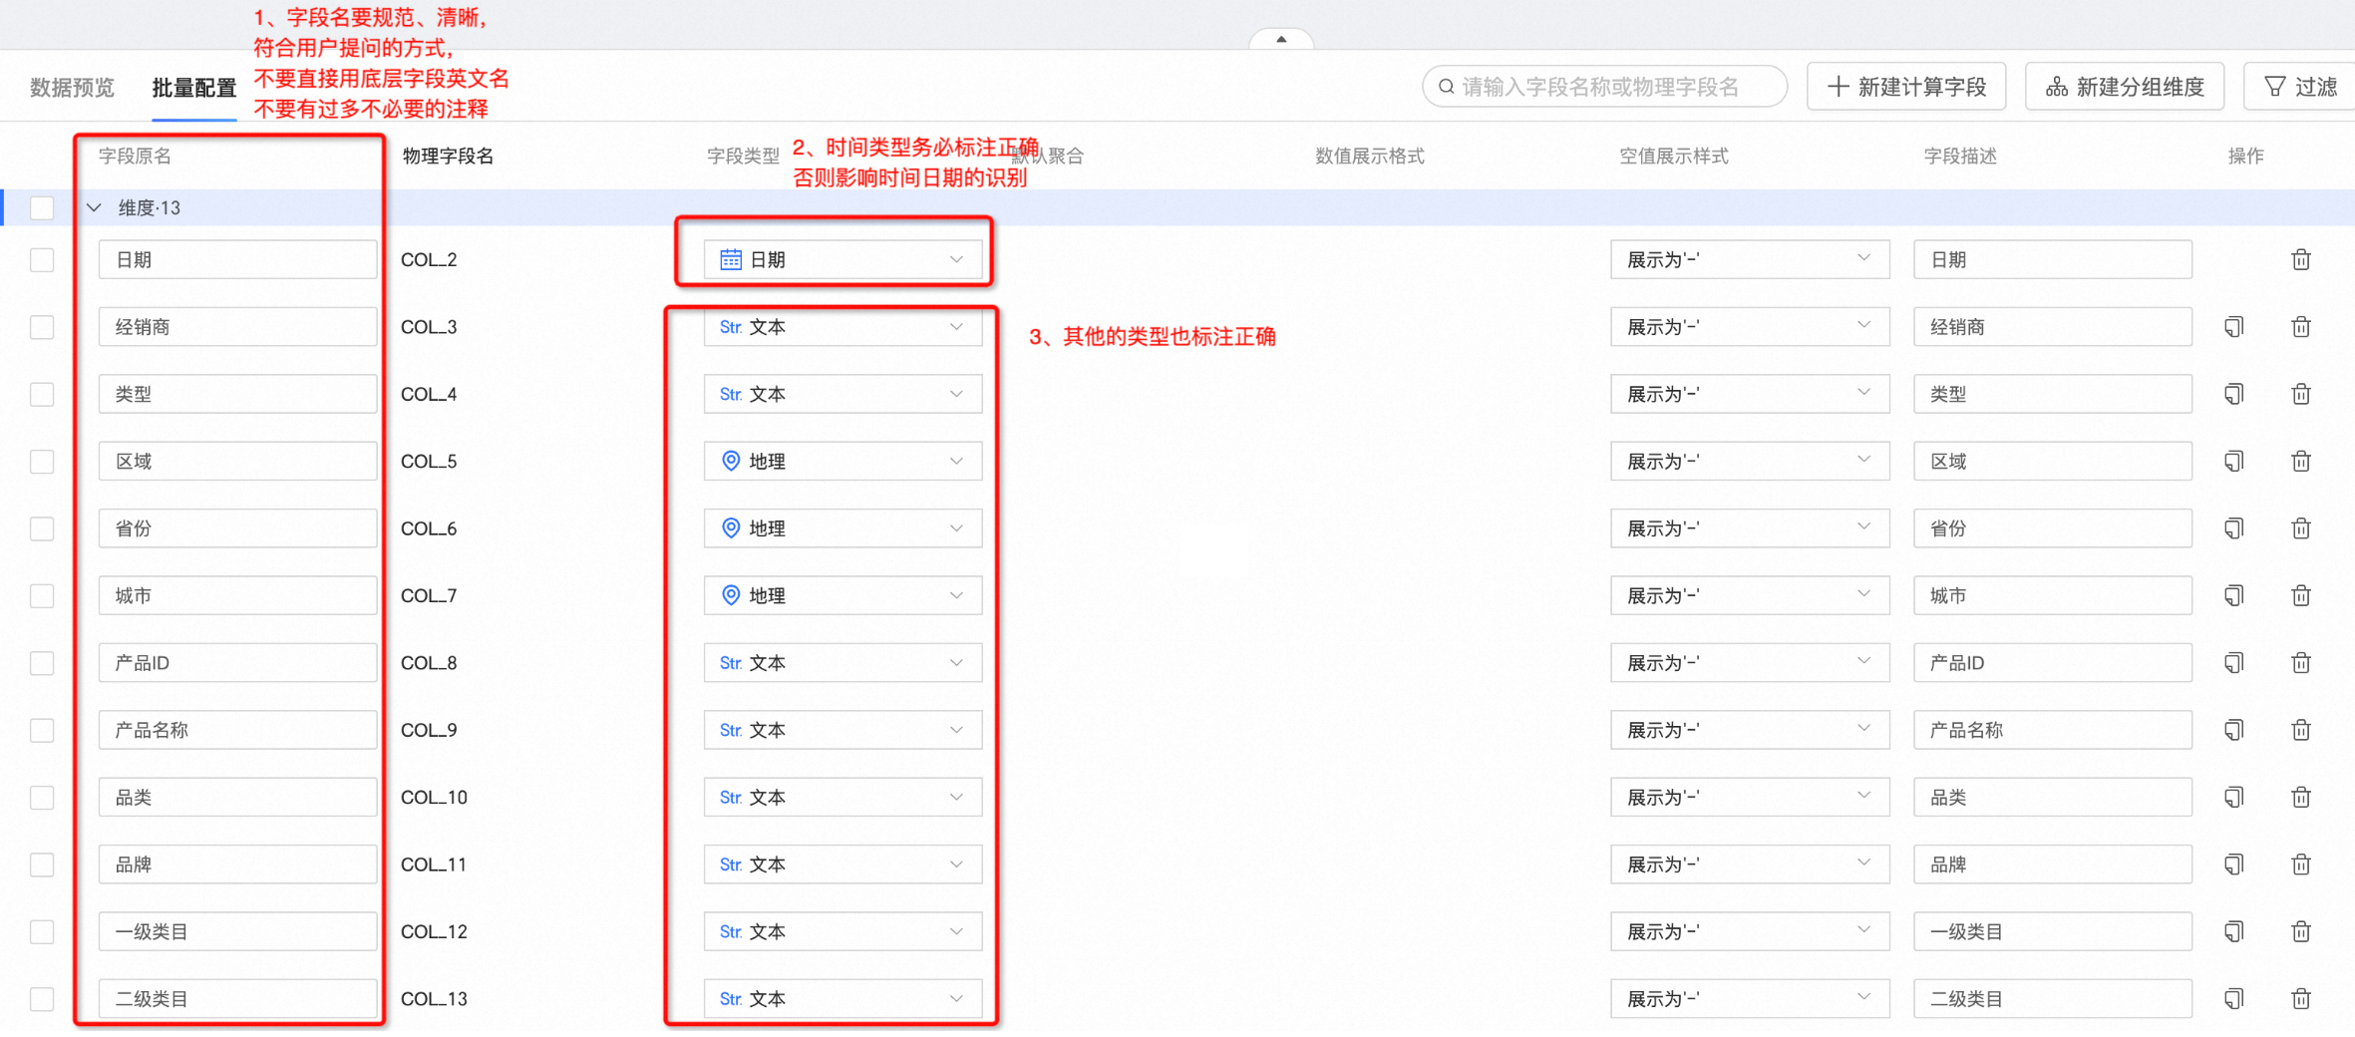This screenshot has width=2355, height=1037.
Task: Check the 城市 row checkbox
Action: pos(42,595)
